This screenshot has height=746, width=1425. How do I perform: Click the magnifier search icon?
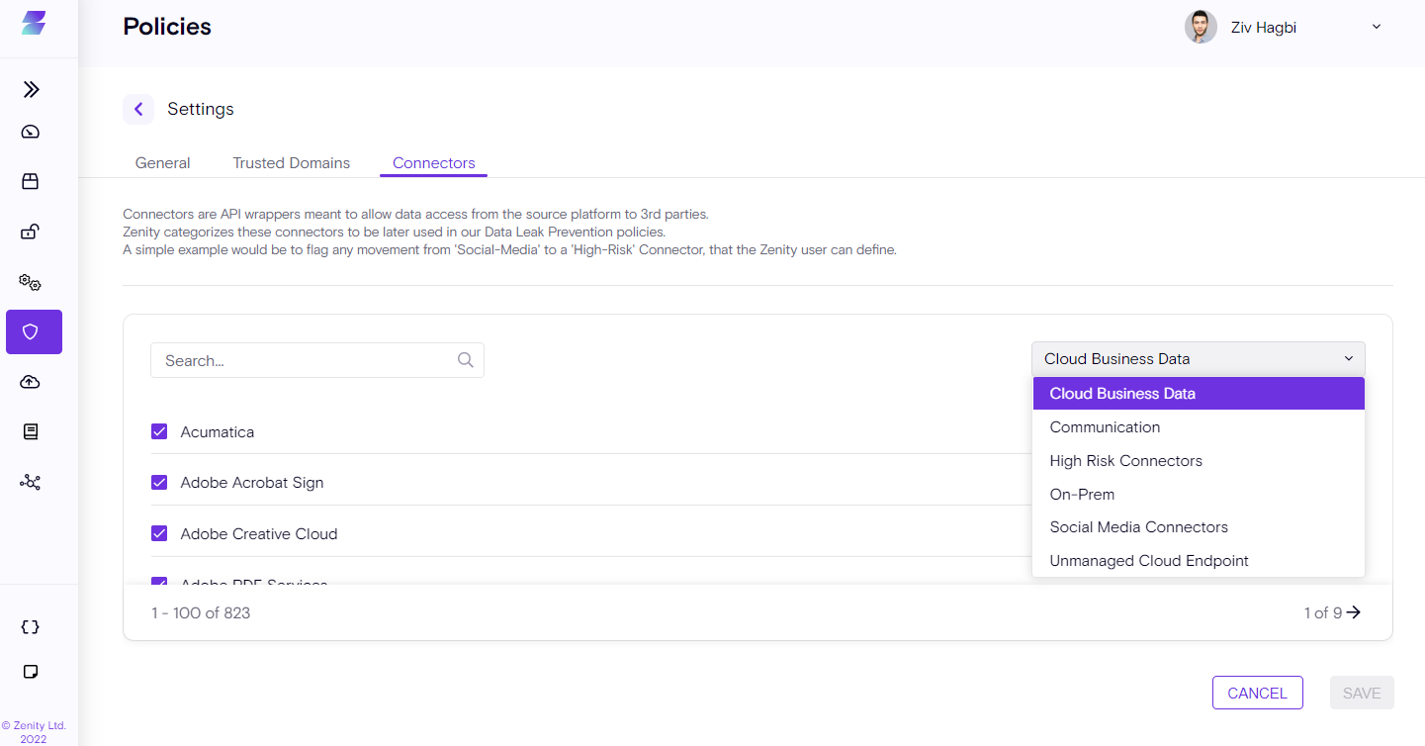pyautogui.click(x=466, y=360)
